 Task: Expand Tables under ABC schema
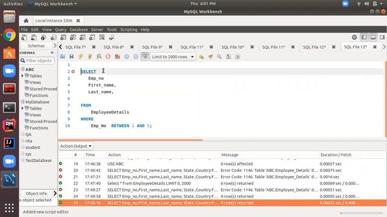point(22,76)
